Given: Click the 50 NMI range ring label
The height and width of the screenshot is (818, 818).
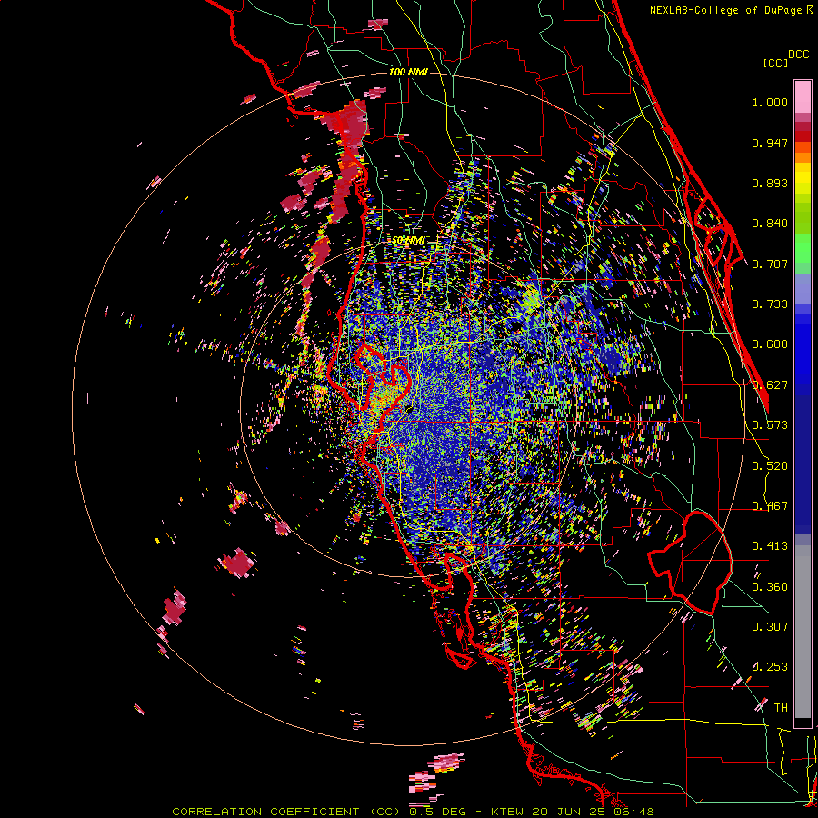Looking at the screenshot, I should click(408, 241).
